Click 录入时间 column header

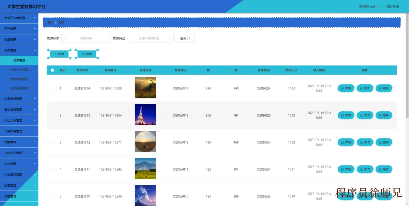pos(319,70)
